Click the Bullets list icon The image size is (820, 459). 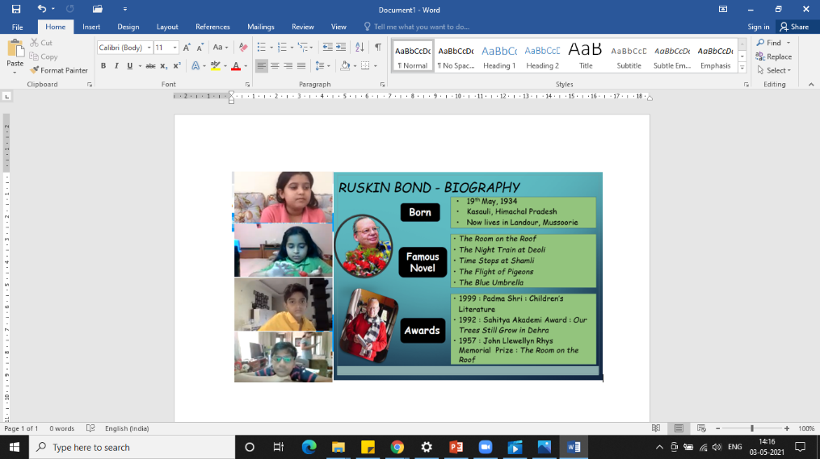pos(261,48)
